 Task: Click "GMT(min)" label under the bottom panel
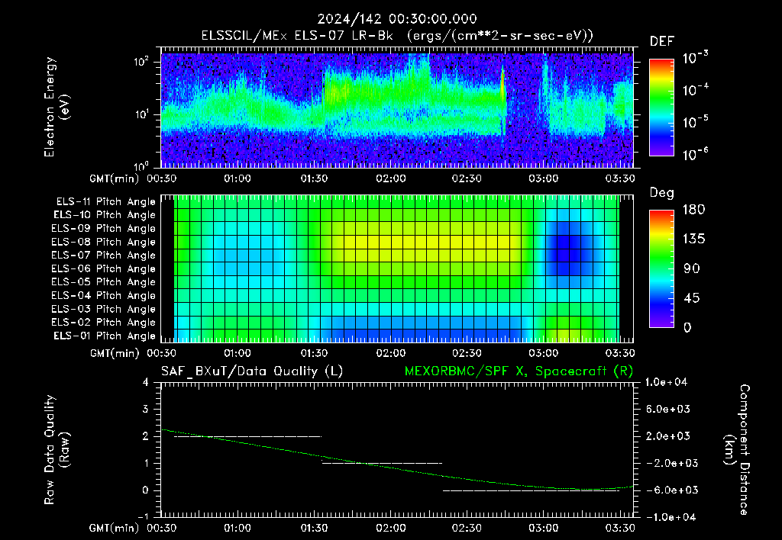click(x=115, y=528)
